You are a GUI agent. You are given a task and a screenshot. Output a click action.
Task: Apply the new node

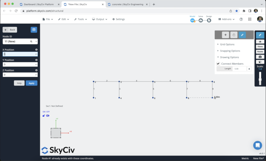pos(31,83)
